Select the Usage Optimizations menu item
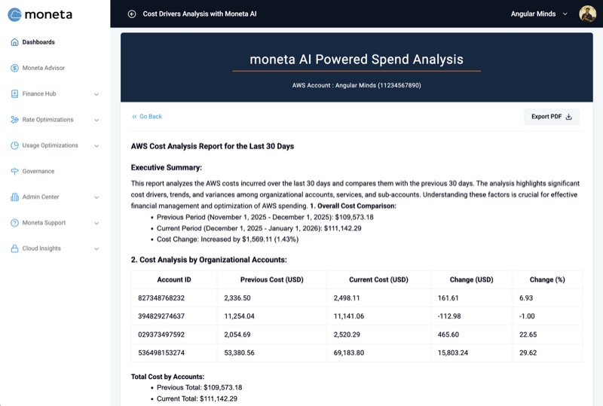The width and height of the screenshot is (603, 406). [x=54, y=145]
